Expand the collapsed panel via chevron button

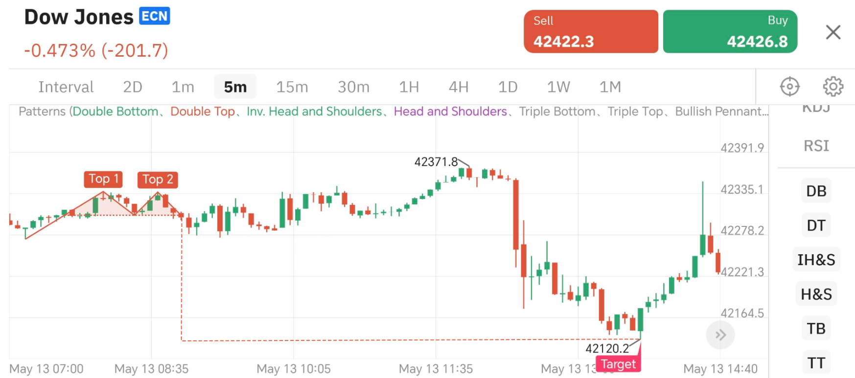tap(720, 334)
